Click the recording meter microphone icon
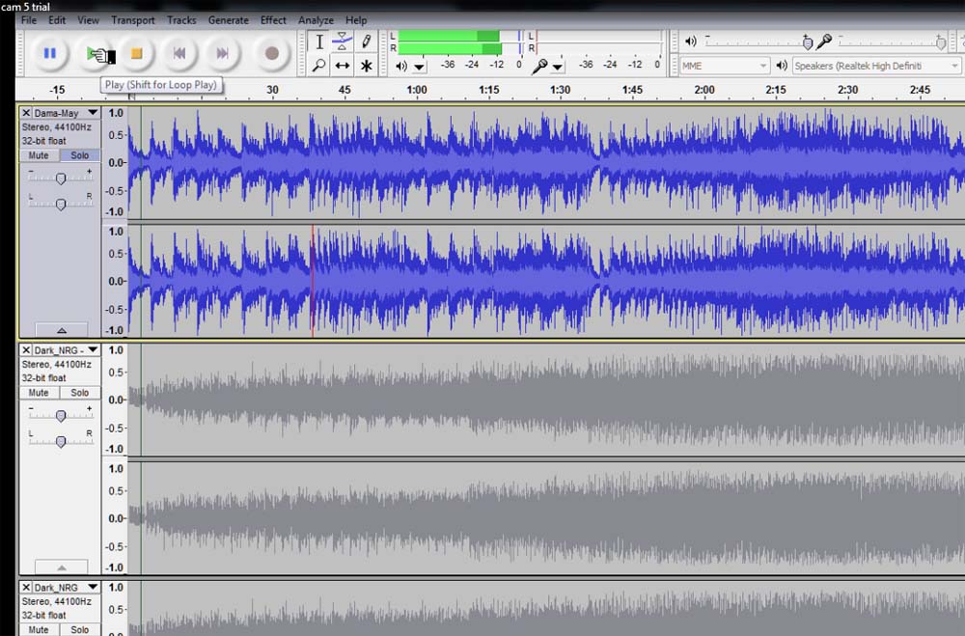The image size is (965, 636). point(539,66)
